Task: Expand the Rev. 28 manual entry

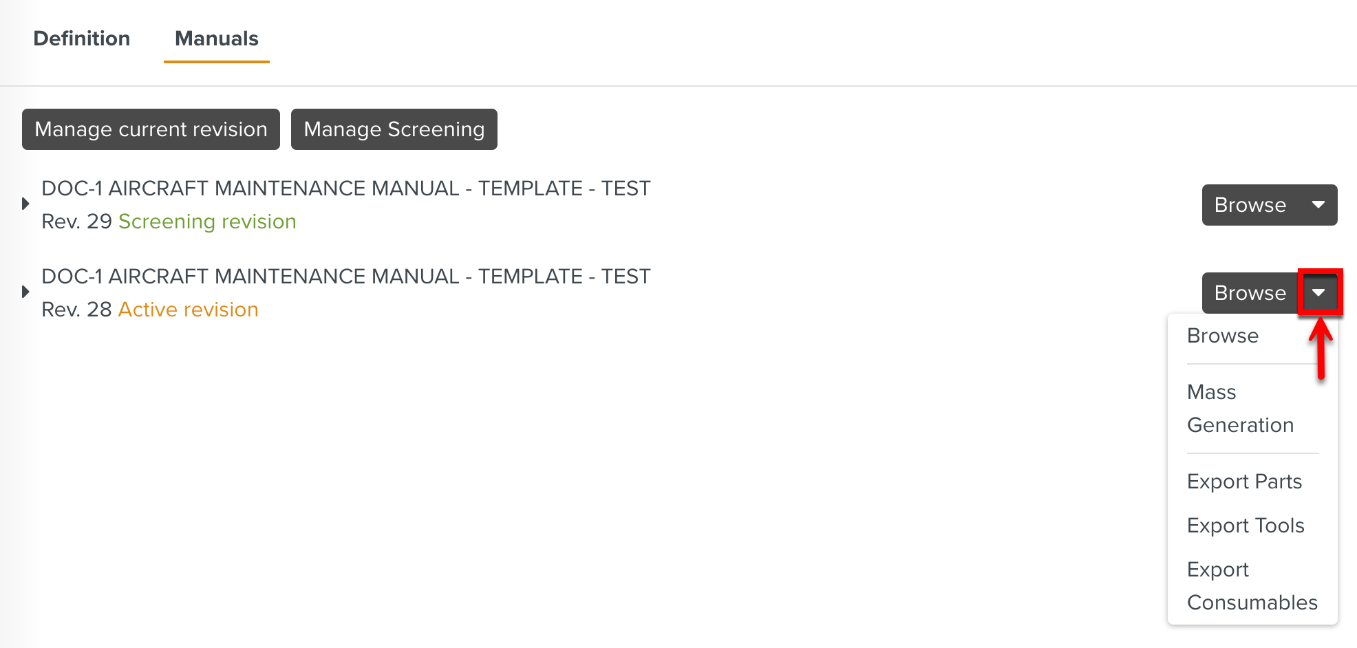Action: pyautogui.click(x=25, y=292)
